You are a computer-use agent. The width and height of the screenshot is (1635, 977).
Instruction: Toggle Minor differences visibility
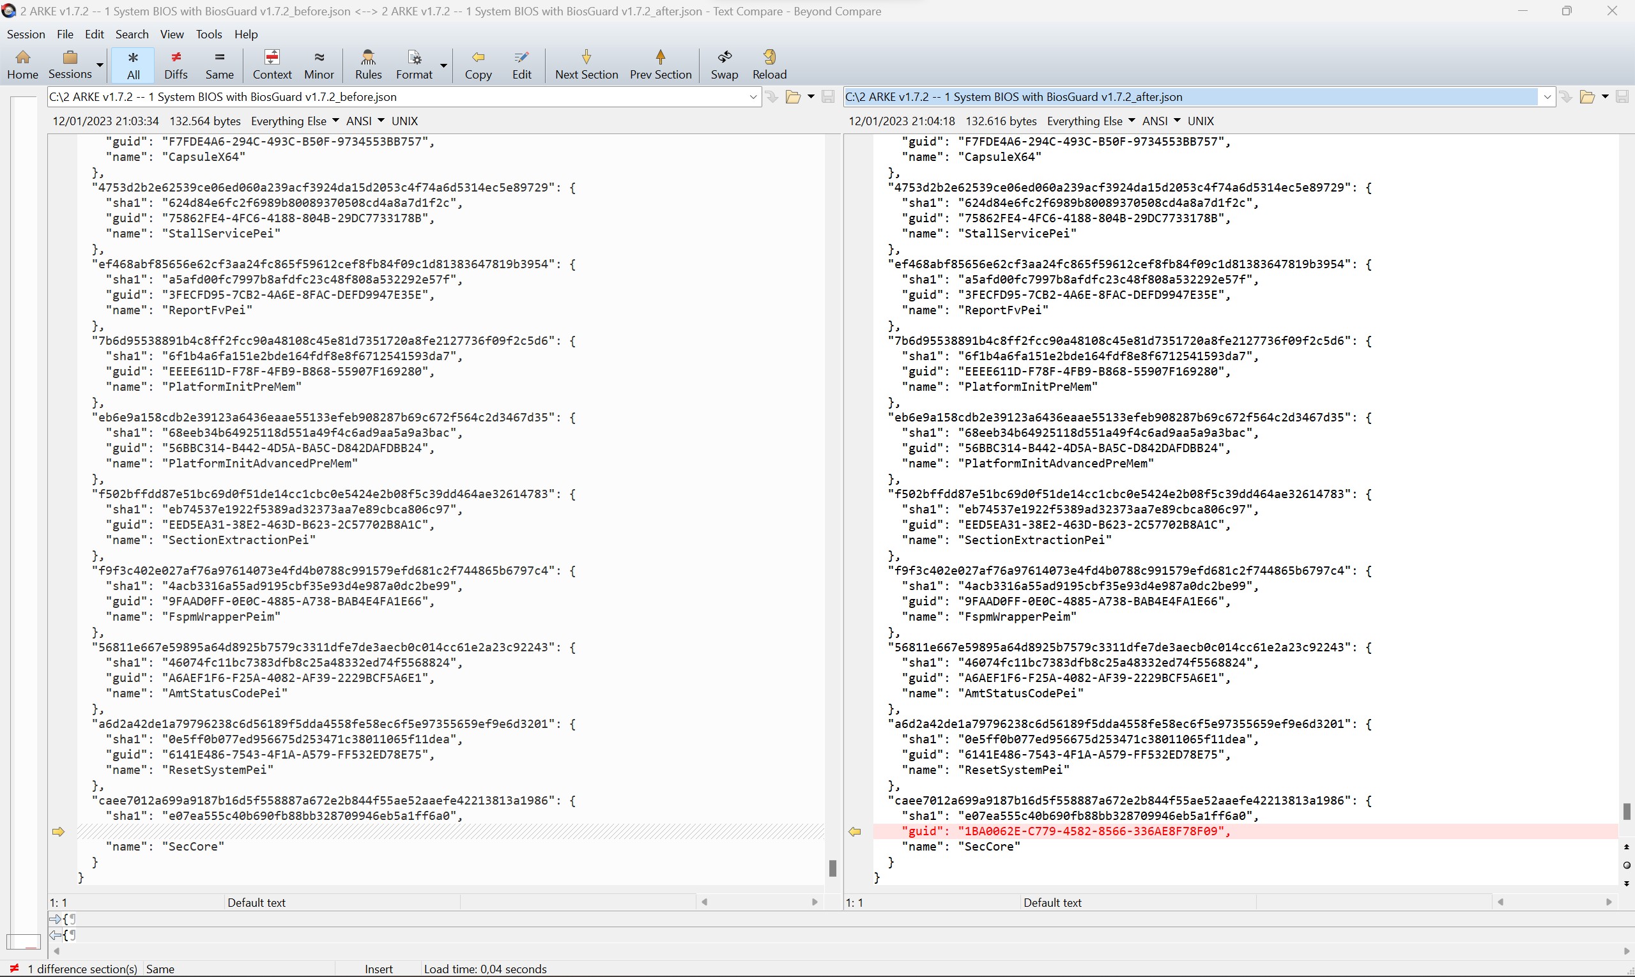tap(318, 63)
